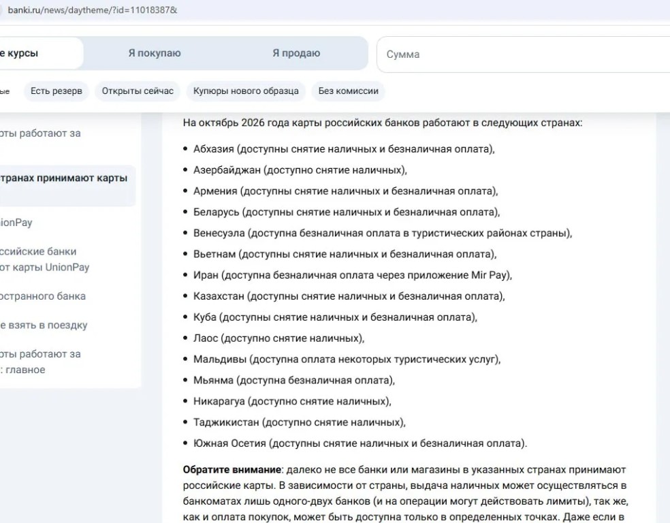Click the "Сумма" amount input field

(524, 54)
